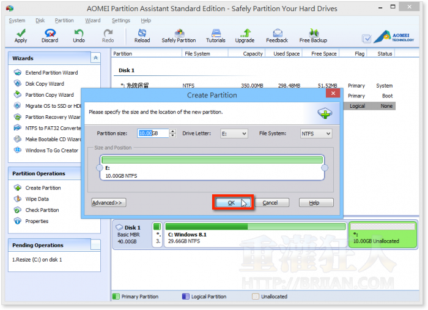Open the Settings menu
Screen dimensions: 428x310
click(x=120, y=20)
